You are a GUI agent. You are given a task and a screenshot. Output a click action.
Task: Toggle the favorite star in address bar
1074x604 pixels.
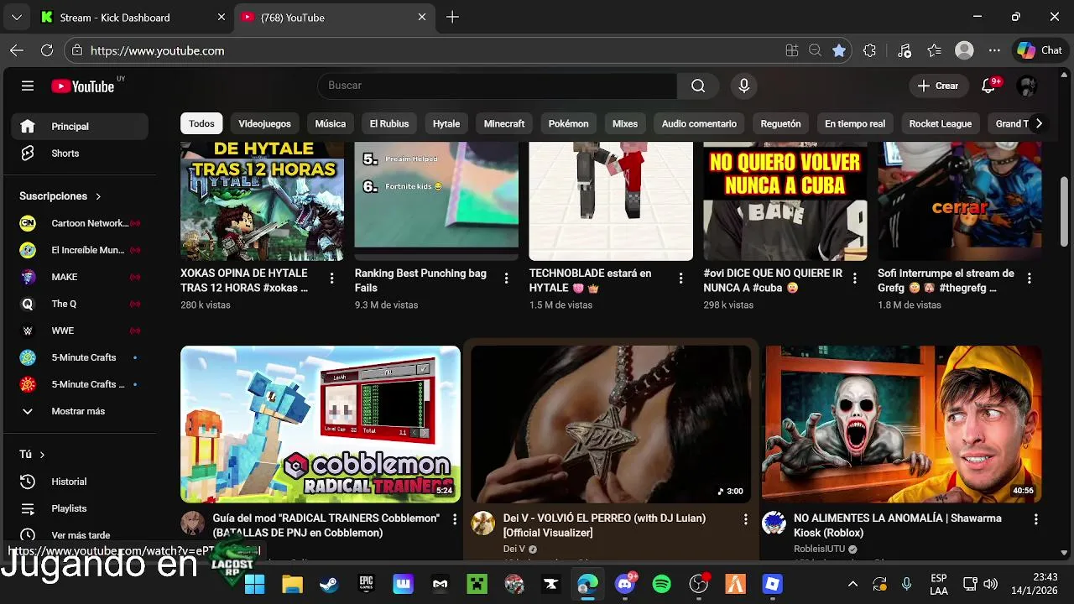pos(839,50)
